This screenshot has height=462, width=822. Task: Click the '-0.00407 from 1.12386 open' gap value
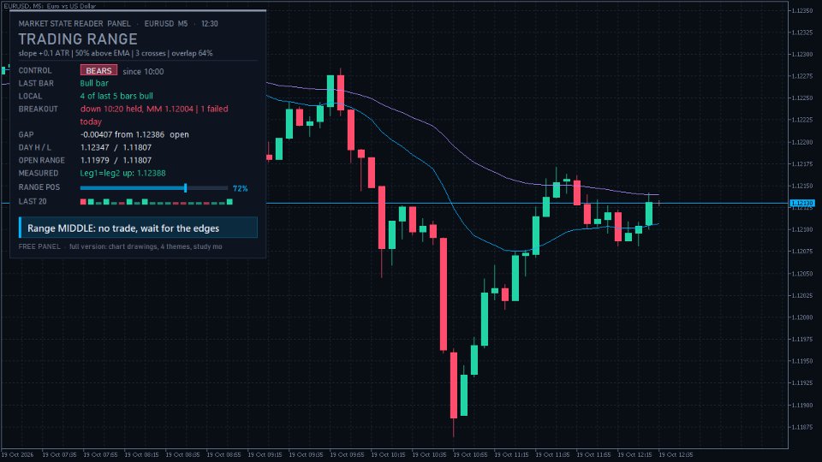pyautogui.click(x=134, y=134)
